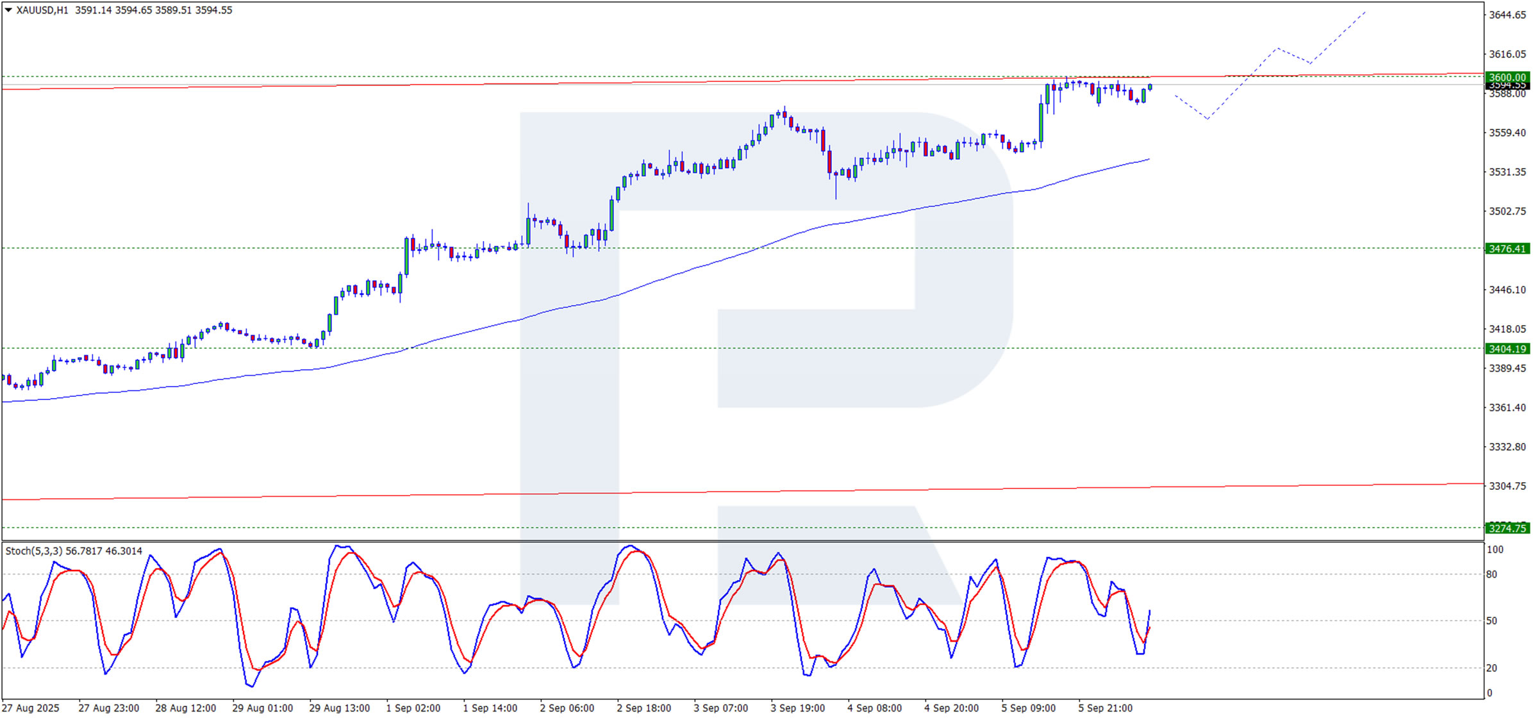Click the green 3404.19 price level tag
The width and height of the screenshot is (1535, 718).
pos(1507,349)
